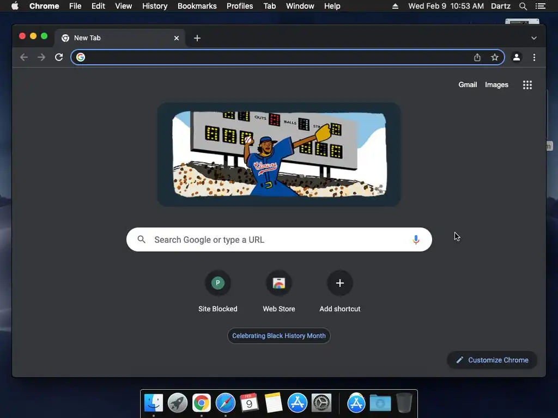The width and height of the screenshot is (558, 418).
Task: Open the profile avatar icon
Action: click(517, 57)
